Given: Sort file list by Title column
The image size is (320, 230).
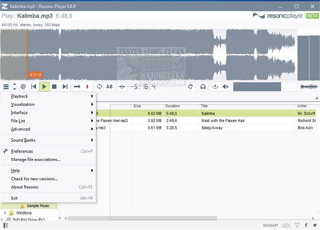Looking at the screenshot, I should click(x=246, y=106).
